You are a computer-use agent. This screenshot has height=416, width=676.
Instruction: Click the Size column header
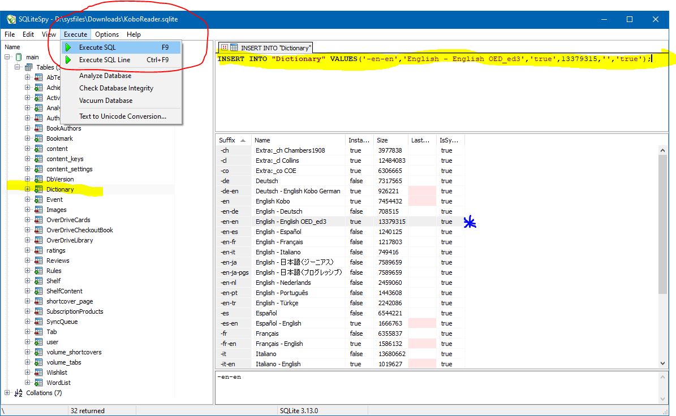(383, 140)
